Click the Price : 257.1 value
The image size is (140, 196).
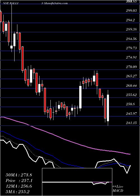[19, 181]
